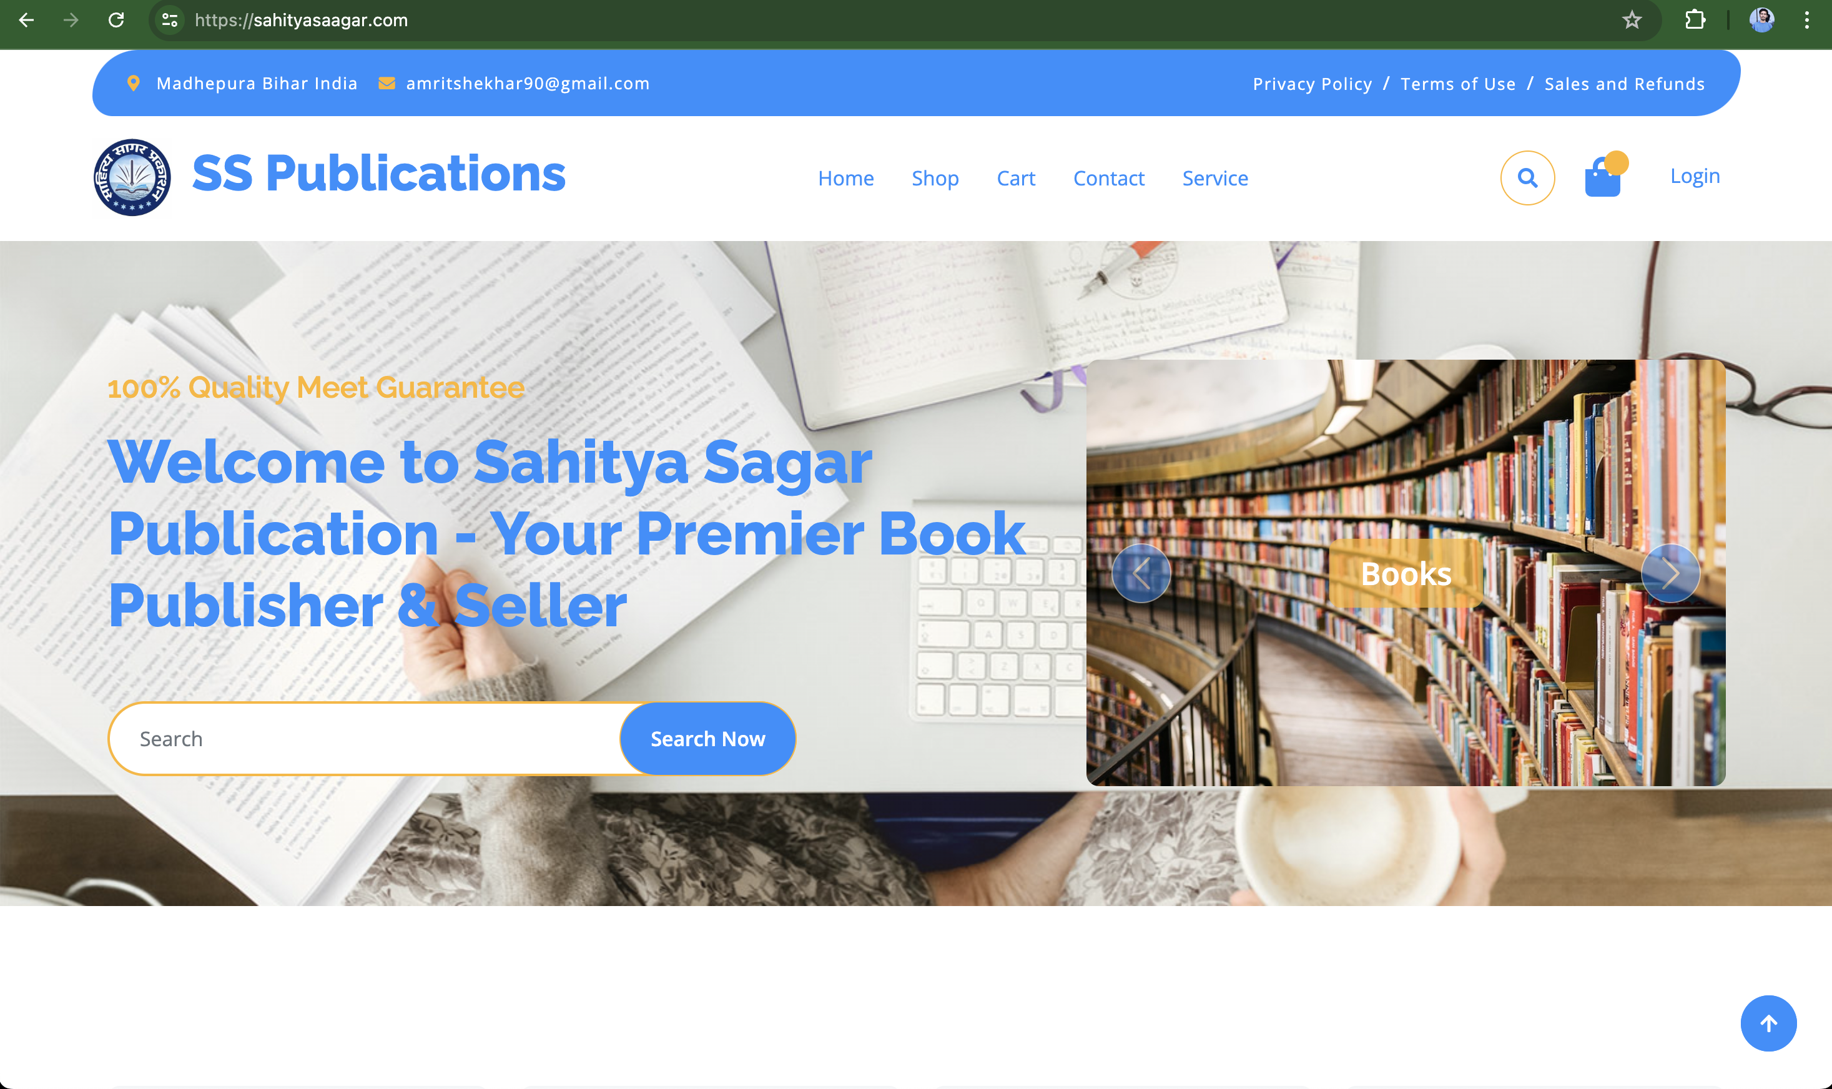The image size is (1832, 1089).
Task: Focus the hero Search input field
Action: pyautogui.click(x=367, y=738)
